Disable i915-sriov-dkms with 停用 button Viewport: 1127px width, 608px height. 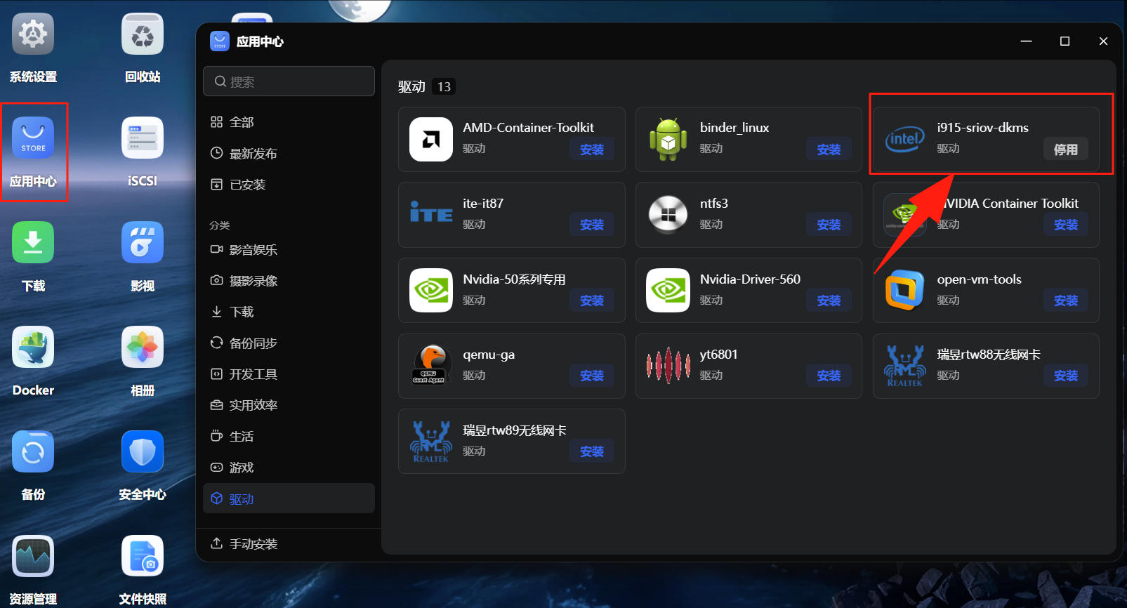point(1065,150)
